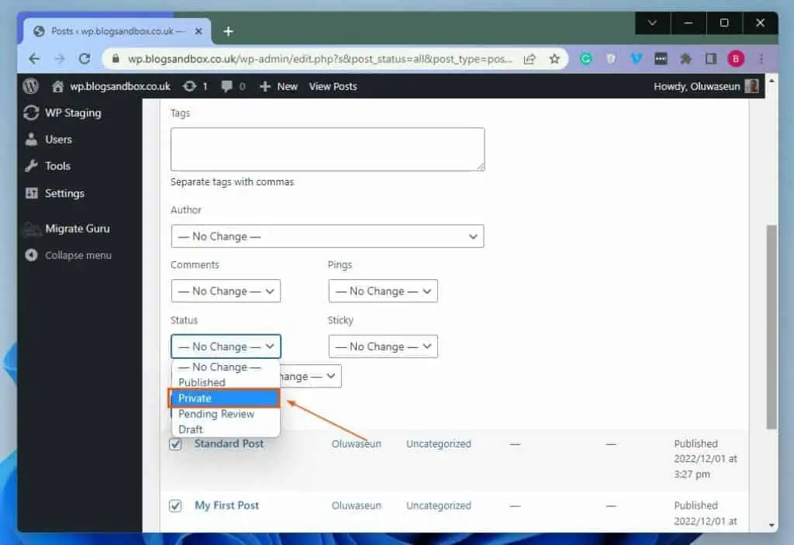Select Draft in the Status list
The height and width of the screenshot is (545, 794).
tap(226, 429)
